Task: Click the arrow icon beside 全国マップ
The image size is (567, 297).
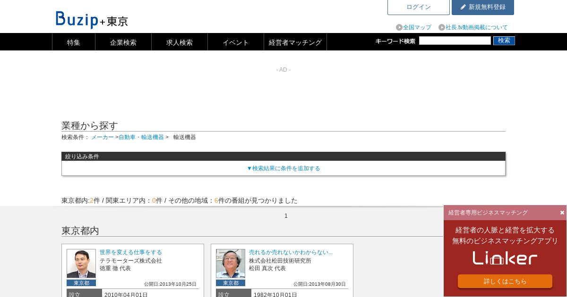Action: [x=399, y=27]
